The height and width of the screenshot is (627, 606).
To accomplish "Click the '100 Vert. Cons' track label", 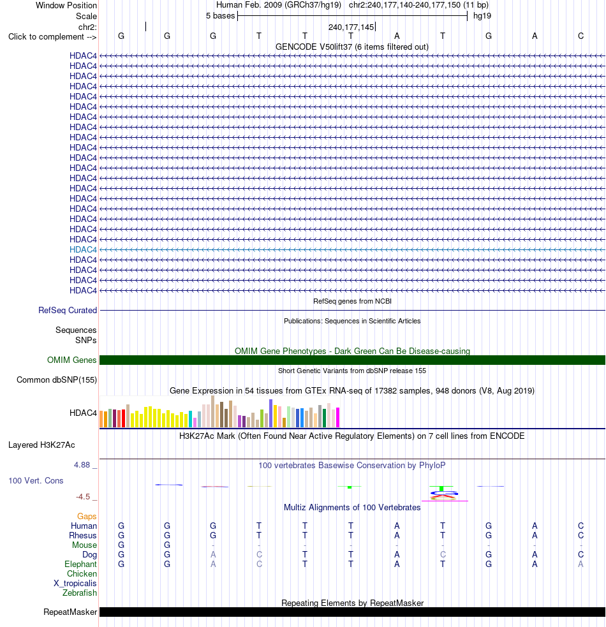I will click(36, 481).
